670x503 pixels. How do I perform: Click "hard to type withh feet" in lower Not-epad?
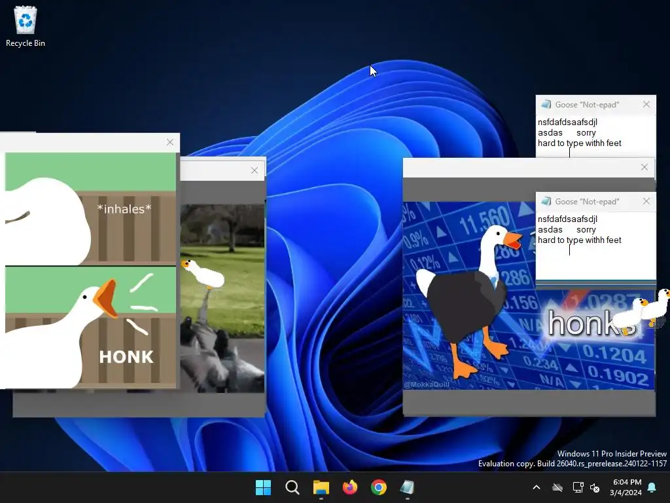click(580, 240)
